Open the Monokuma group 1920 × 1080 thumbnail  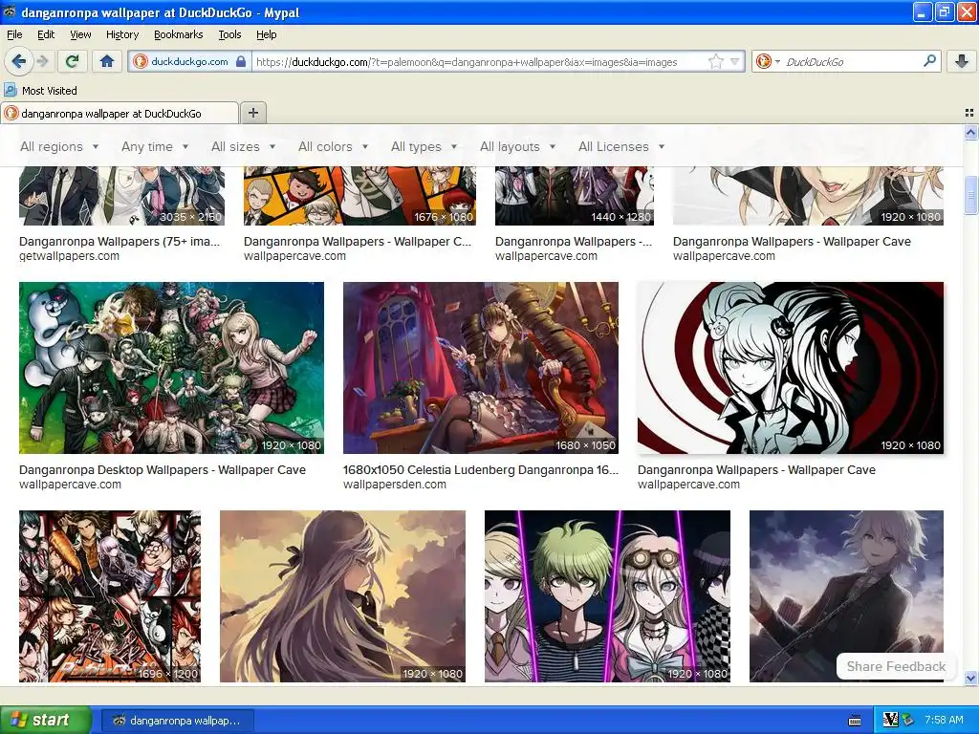(x=171, y=368)
